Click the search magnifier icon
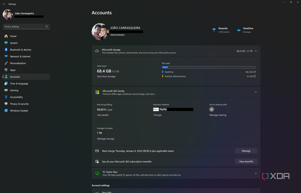301x193 pixels. (47, 27)
